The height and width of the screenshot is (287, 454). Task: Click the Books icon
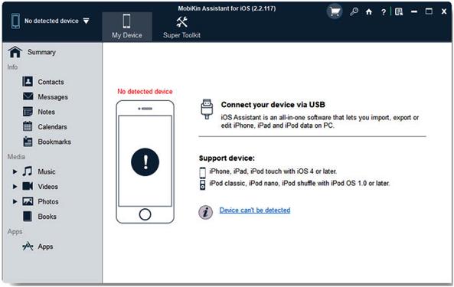pyautogui.click(x=28, y=217)
